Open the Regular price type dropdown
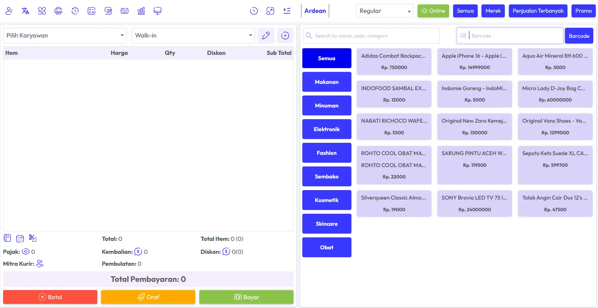This screenshot has width=598, height=308. click(x=385, y=11)
